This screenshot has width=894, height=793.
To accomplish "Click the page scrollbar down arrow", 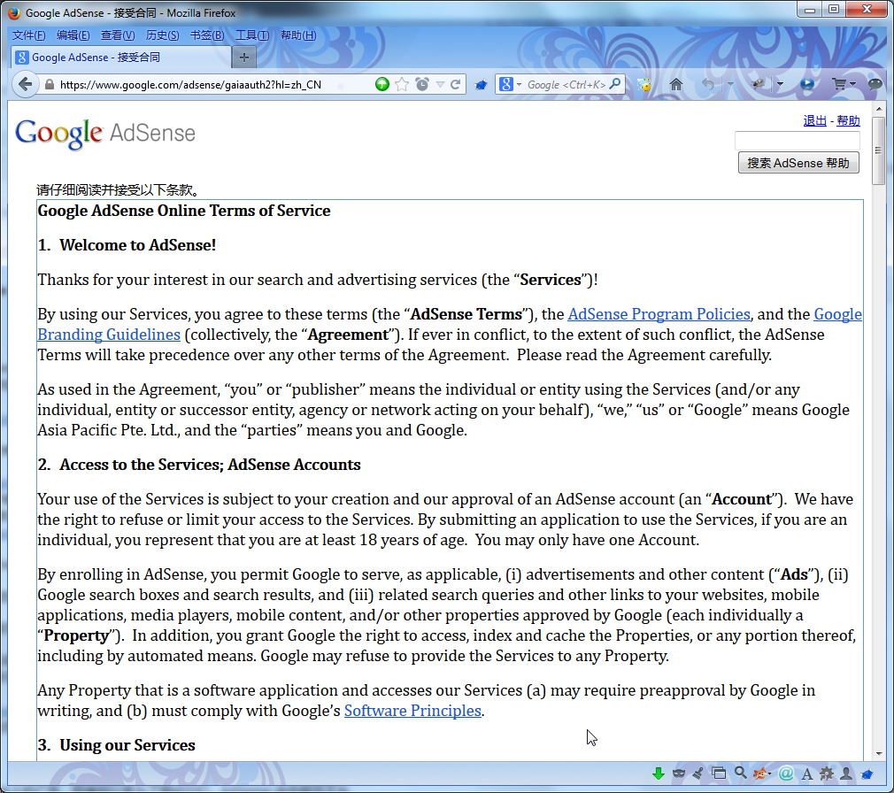I will coord(879,754).
